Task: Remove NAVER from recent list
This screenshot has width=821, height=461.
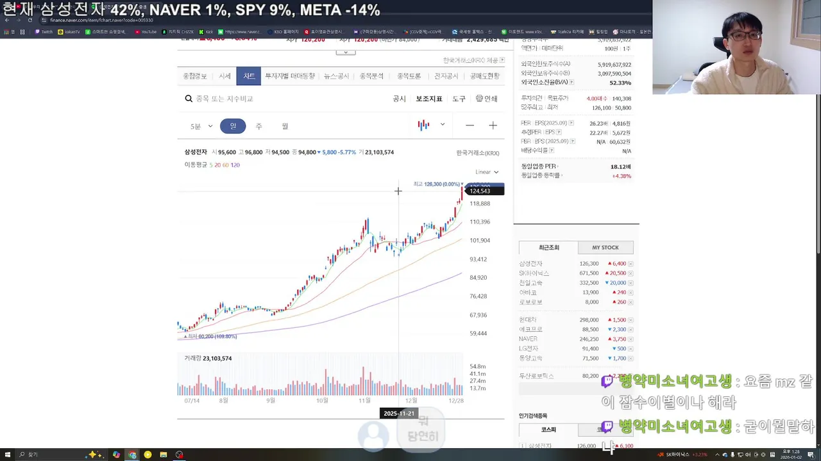Action: point(631,339)
